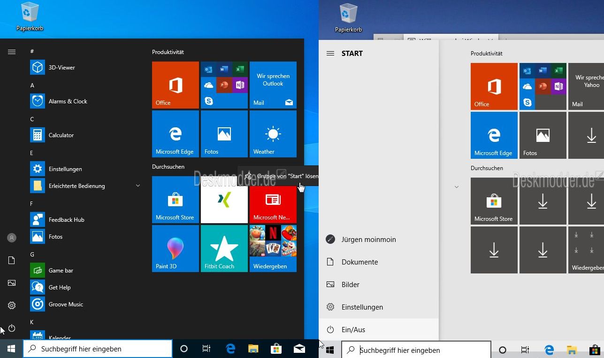The width and height of the screenshot is (604, 358).
Task: Click the expand chevron in light app list
Action: tap(457, 187)
